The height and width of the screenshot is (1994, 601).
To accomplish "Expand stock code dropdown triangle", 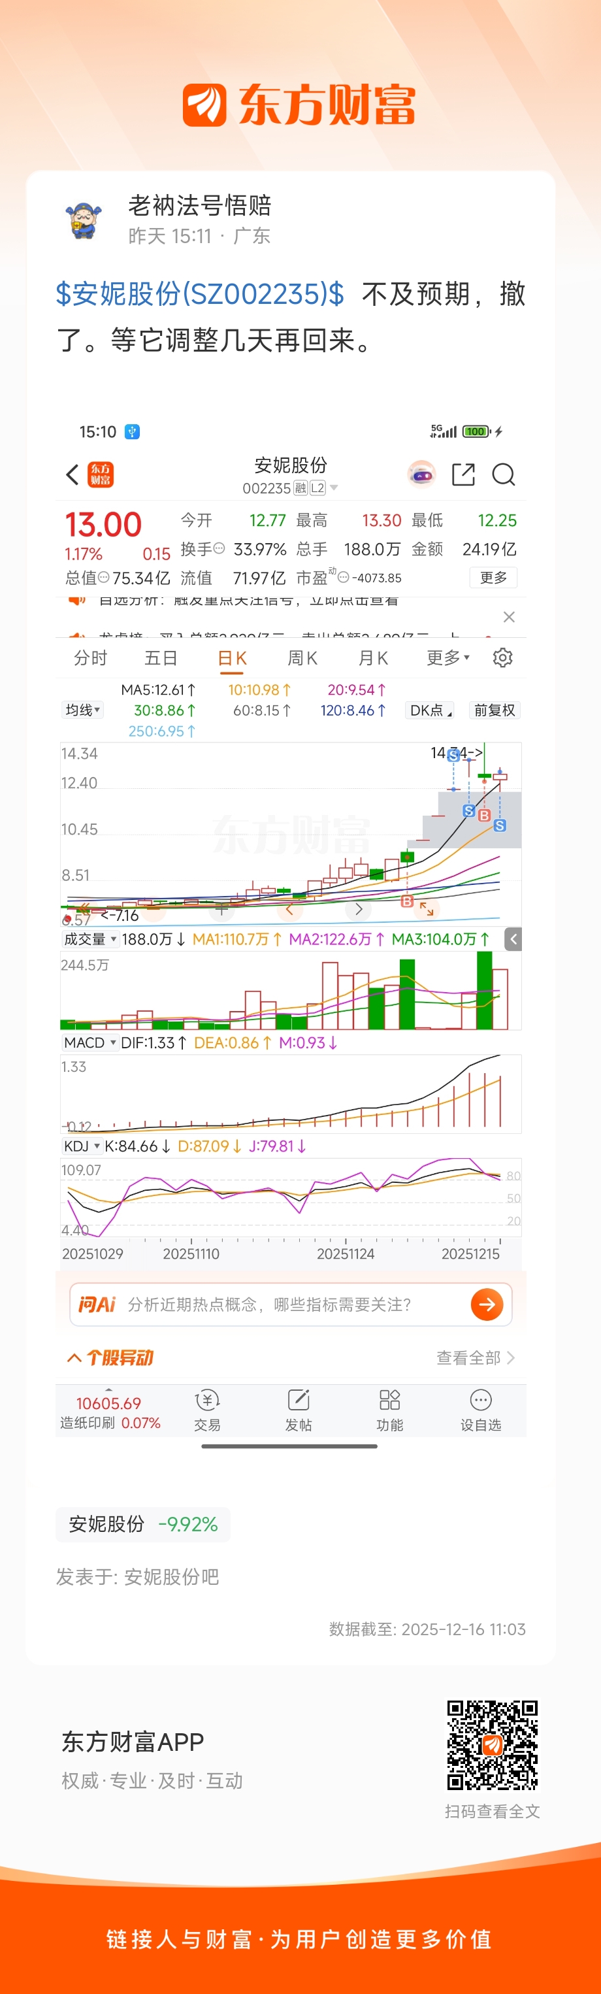I will click(x=334, y=488).
